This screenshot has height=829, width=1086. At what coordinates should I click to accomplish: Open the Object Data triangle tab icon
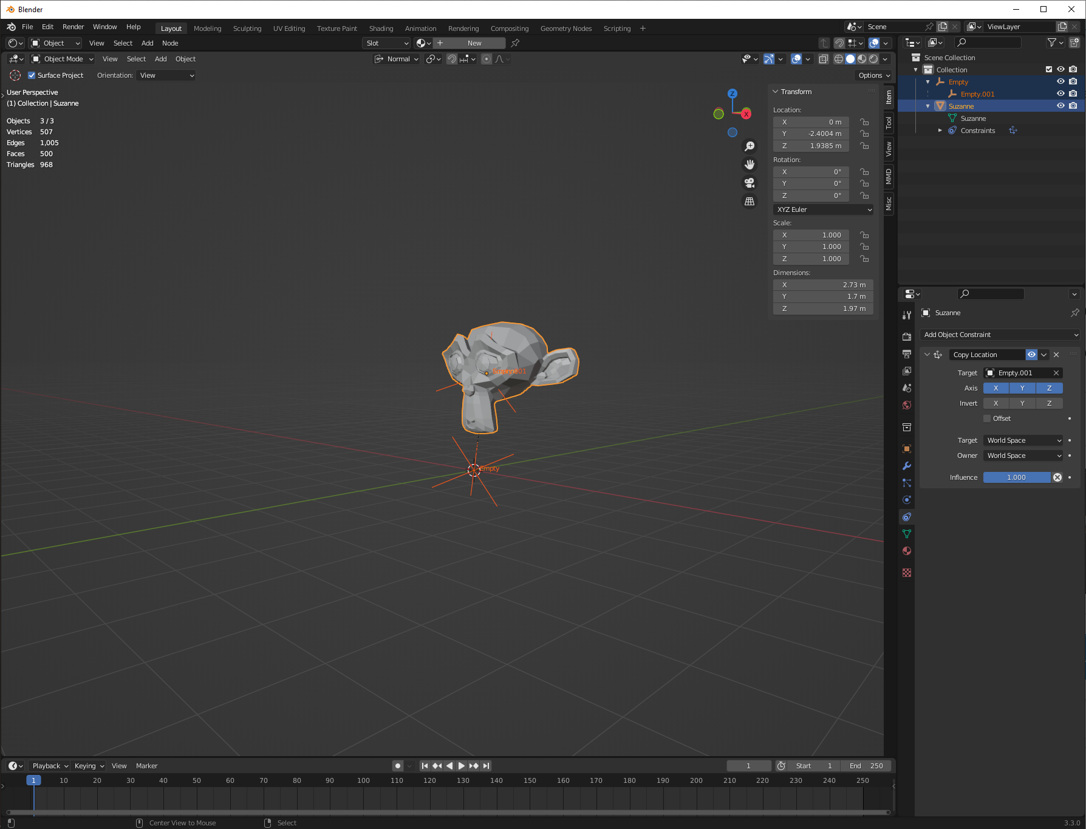pos(907,534)
